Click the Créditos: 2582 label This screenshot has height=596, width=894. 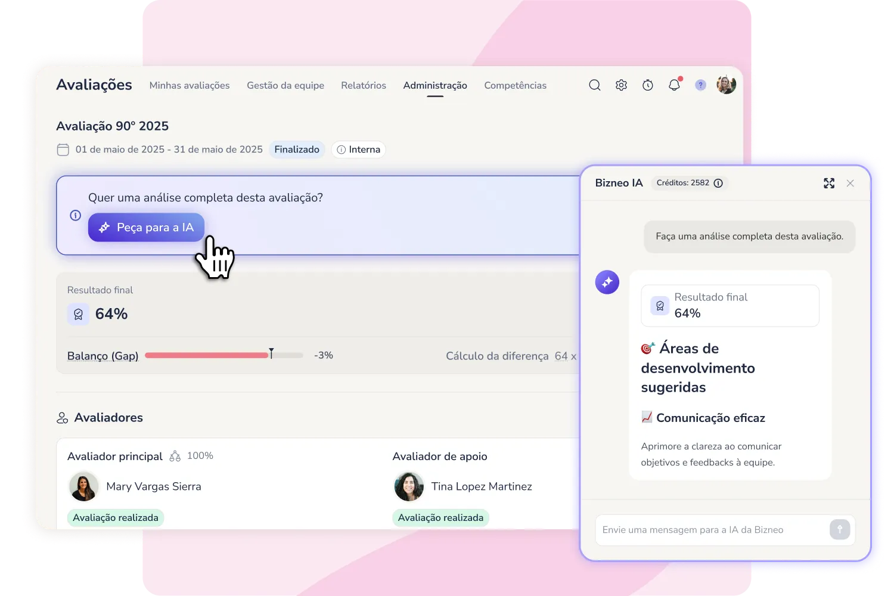682,183
